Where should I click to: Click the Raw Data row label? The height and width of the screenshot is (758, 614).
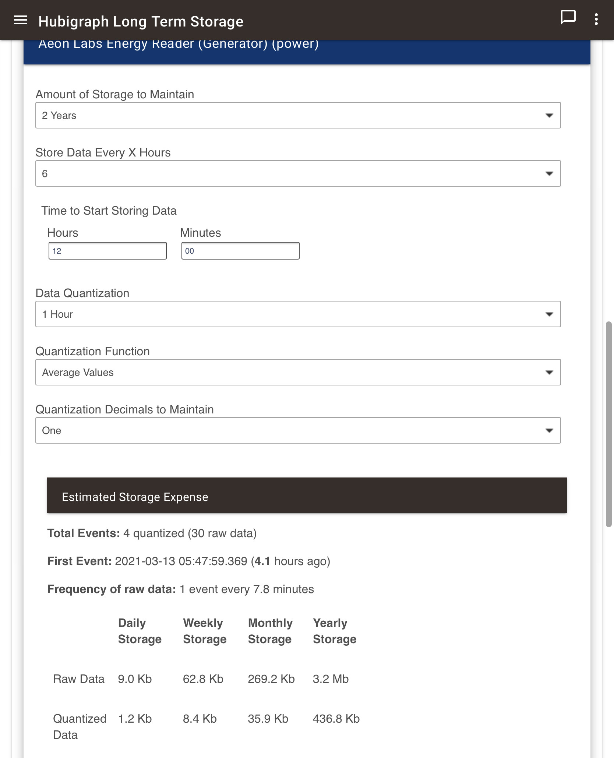click(79, 679)
